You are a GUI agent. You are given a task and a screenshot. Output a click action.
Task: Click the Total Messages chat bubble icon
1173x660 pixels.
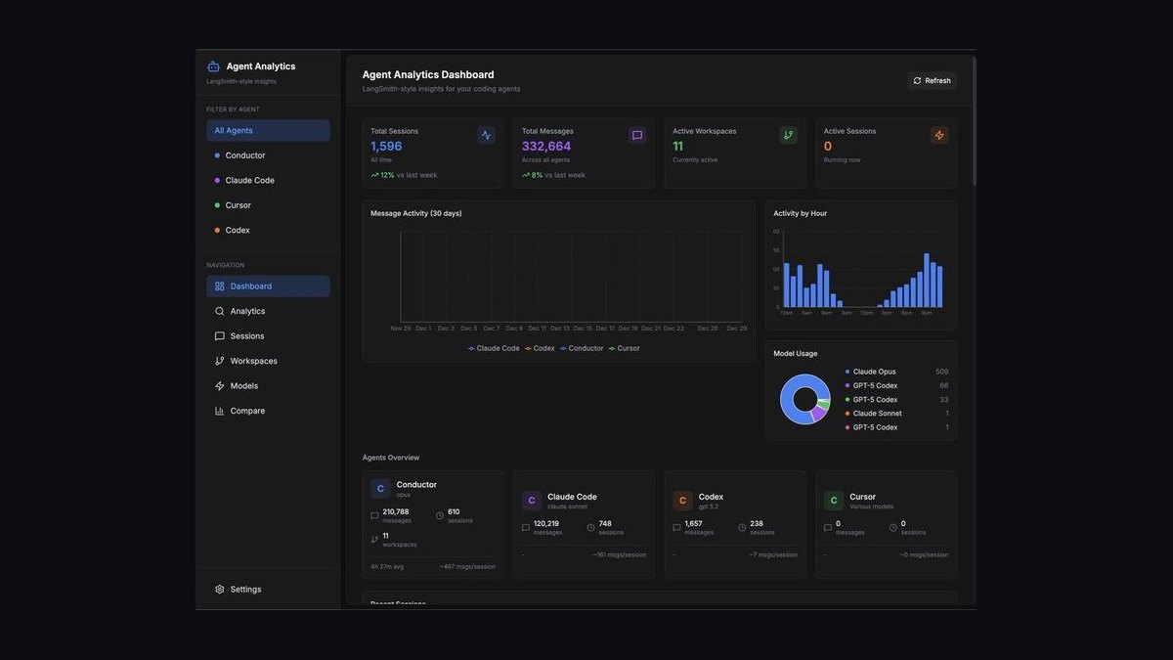click(x=637, y=136)
